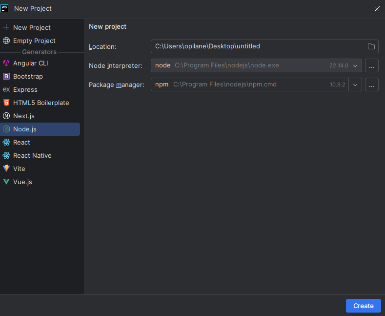This screenshot has height=316, width=385.
Task: Click the Location path input field
Action: tap(264, 46)
